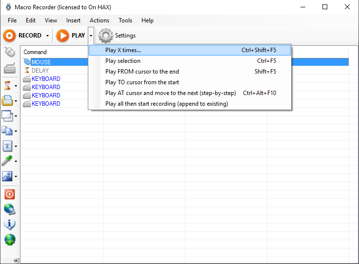Choose Play AT cursor step-by-step option
Viewport: 359px width, 264px height.
click(x=190, y=93)
